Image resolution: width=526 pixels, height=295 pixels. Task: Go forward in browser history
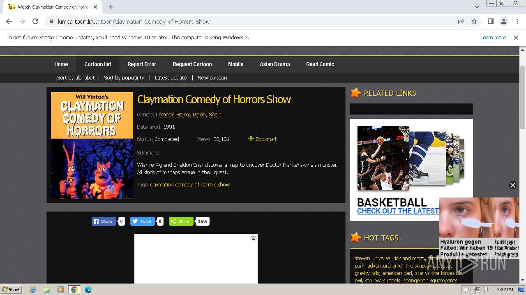(x=22, y=21)
